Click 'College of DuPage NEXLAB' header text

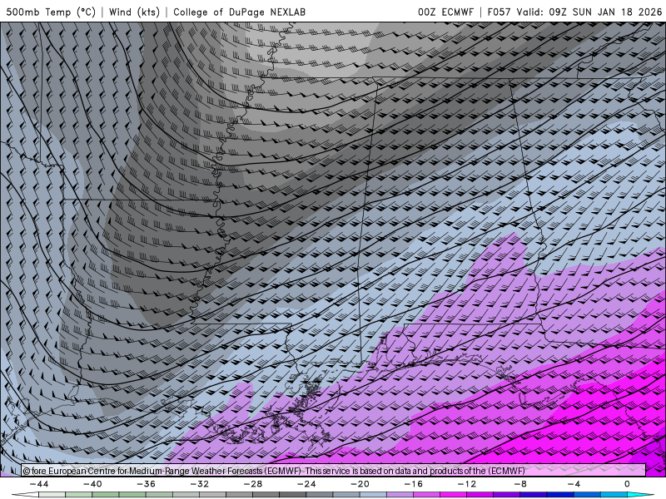(239, 12)
